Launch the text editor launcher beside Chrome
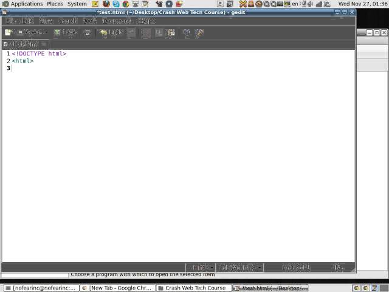The image size is (389, 292). pos(145,4)
